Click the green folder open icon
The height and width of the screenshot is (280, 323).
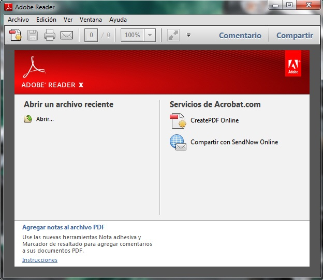coord(28,119)
